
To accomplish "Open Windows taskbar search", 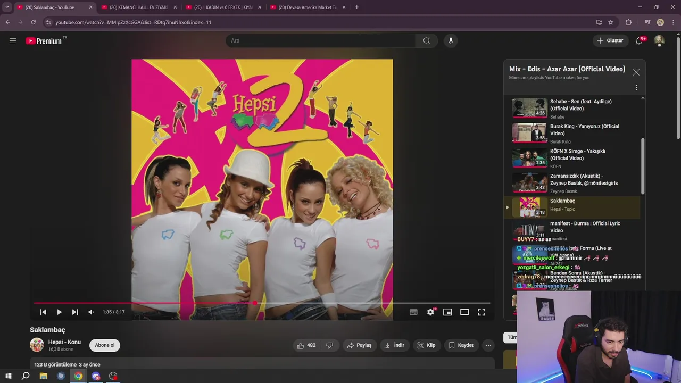I will point(26,376).
